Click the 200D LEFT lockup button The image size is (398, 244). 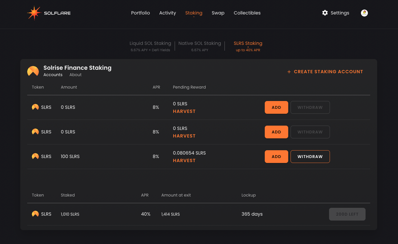347,214
